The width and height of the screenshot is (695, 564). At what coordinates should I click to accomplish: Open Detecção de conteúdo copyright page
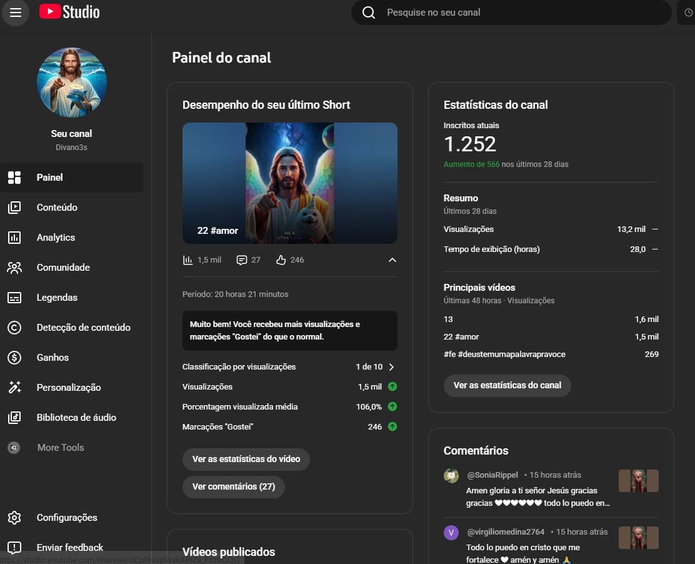83,328
